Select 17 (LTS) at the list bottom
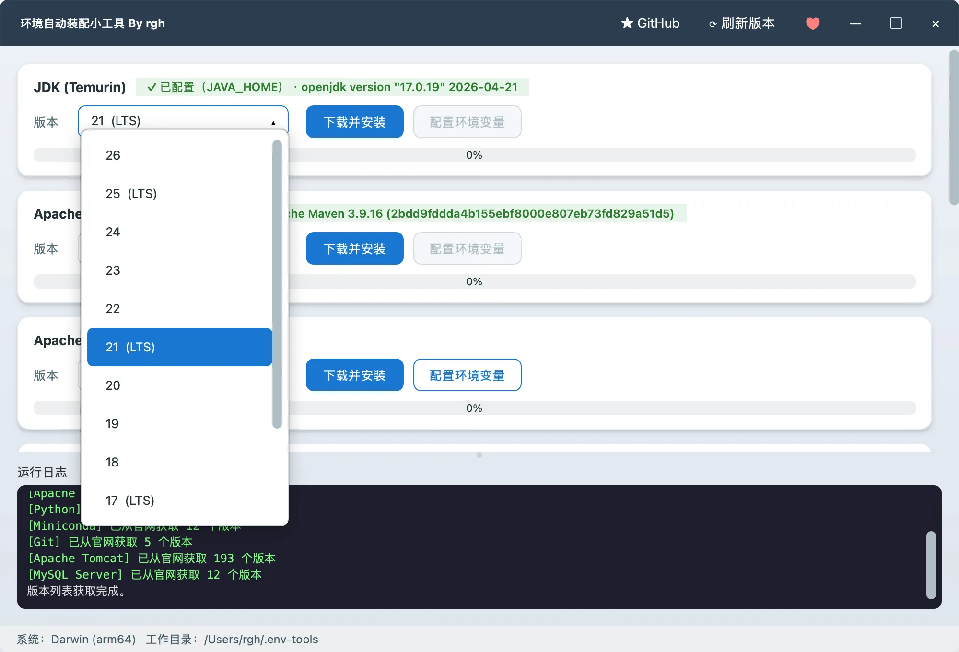Screen dimensions: 959x652 pyautogui.click(x=180, y=501)
